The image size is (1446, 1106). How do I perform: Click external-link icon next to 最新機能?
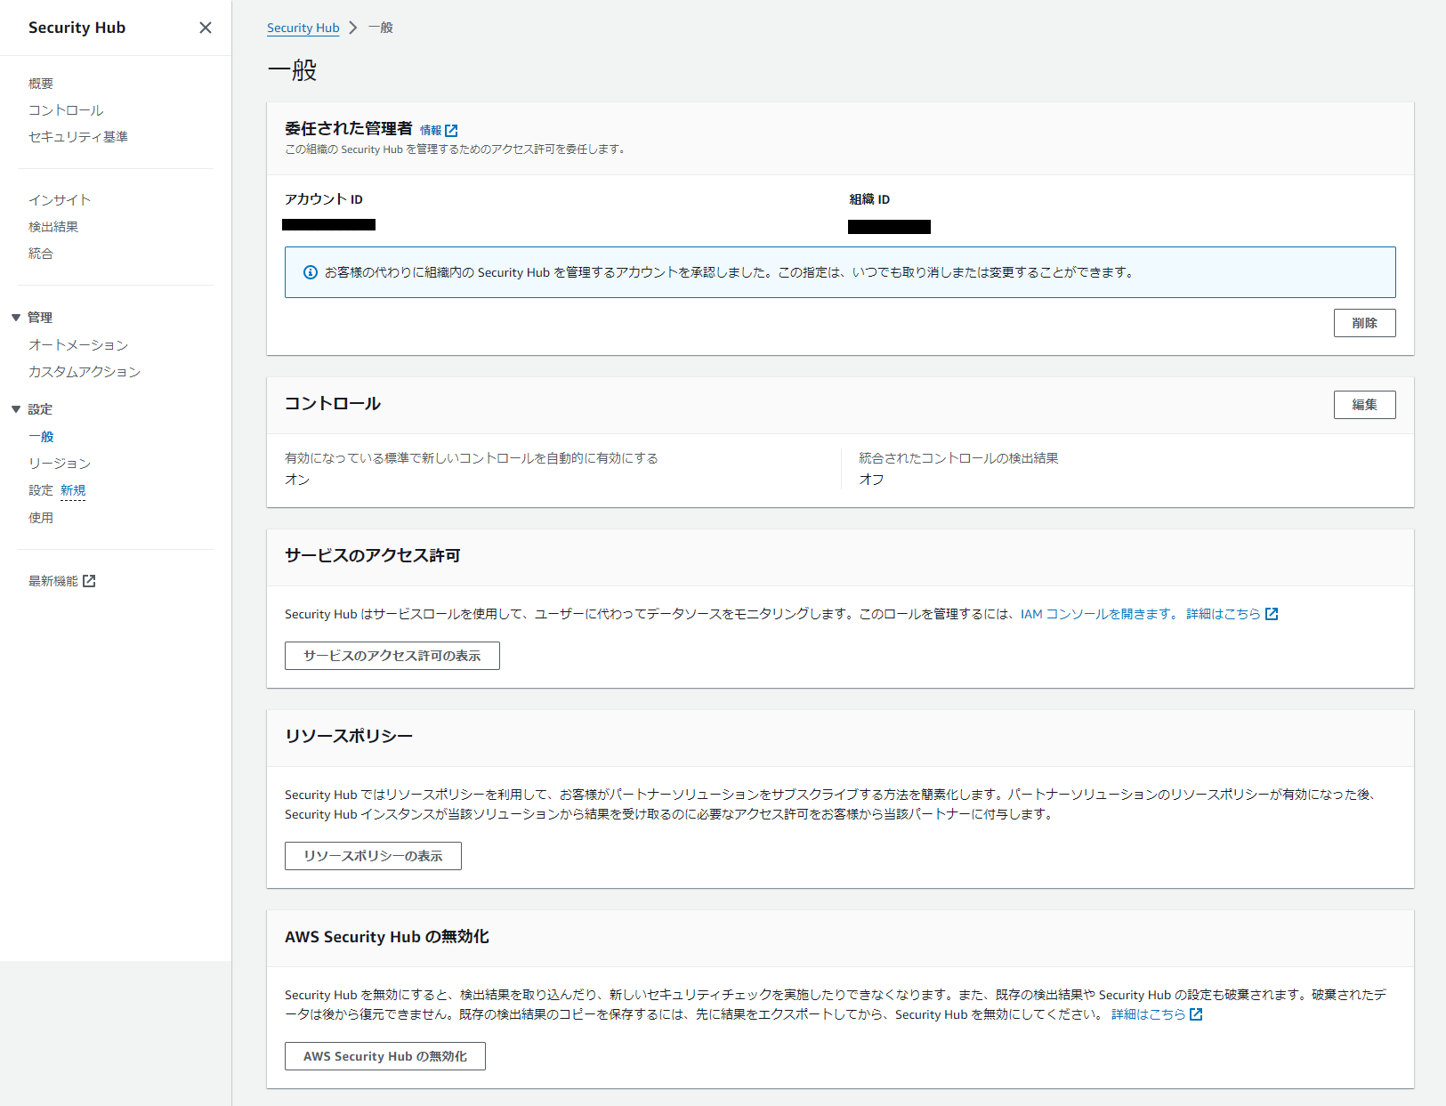pyautogui.click(x=89, y=581)
